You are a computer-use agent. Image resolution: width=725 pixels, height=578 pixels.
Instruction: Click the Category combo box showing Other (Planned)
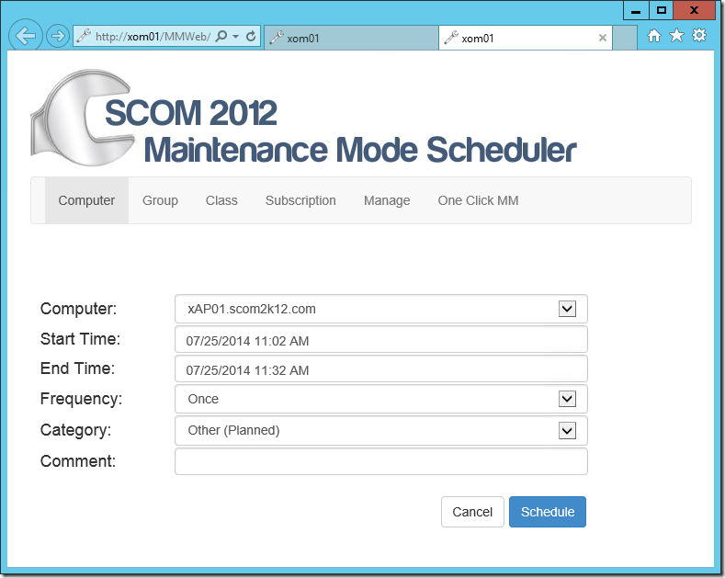(381, 430)
